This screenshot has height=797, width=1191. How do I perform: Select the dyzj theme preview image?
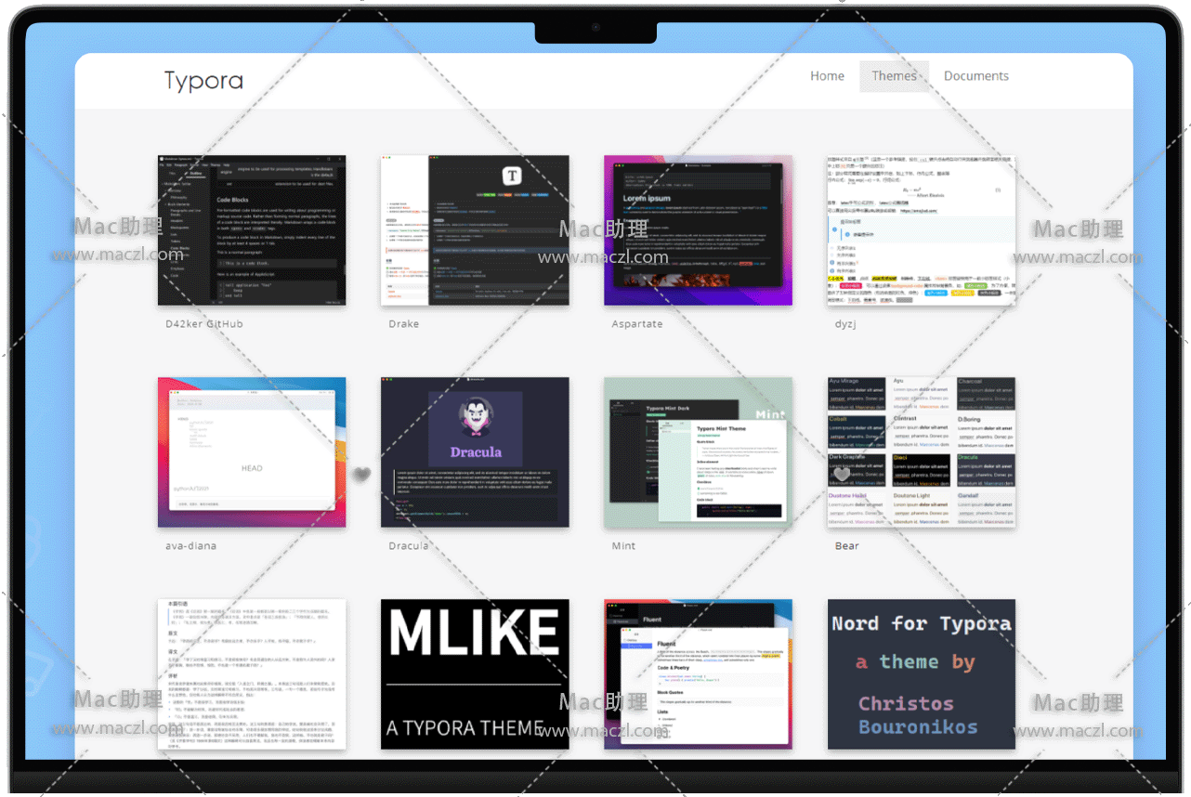(922, 230)
